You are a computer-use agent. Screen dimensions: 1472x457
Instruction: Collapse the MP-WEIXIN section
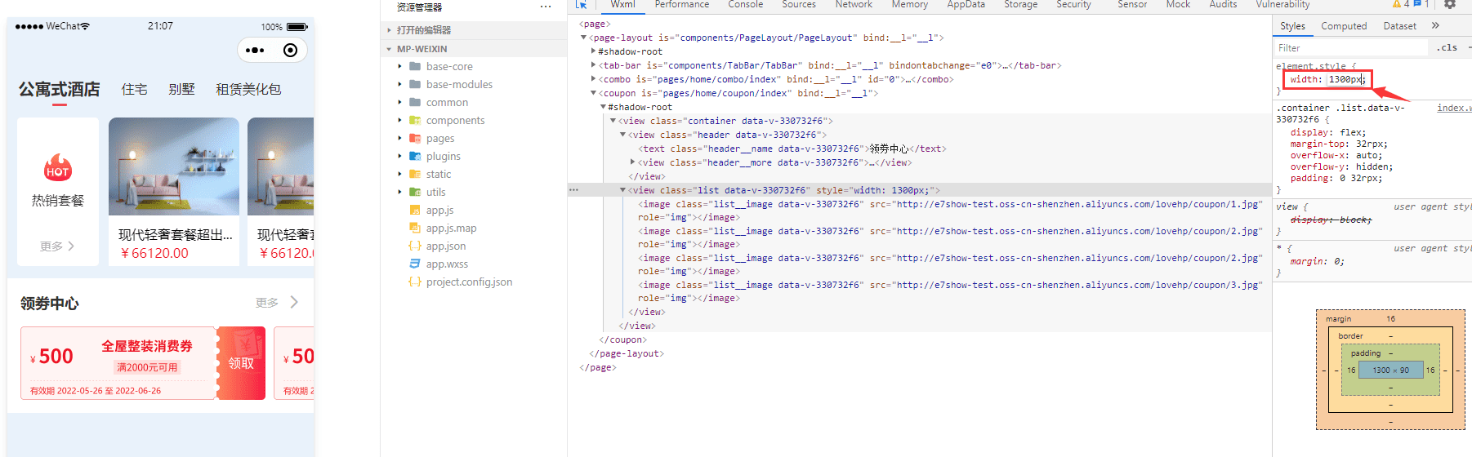[x=389, y=49]
